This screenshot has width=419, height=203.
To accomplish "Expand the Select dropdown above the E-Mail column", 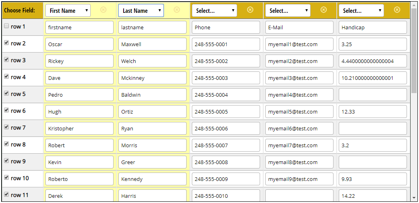I will point(288,11).
